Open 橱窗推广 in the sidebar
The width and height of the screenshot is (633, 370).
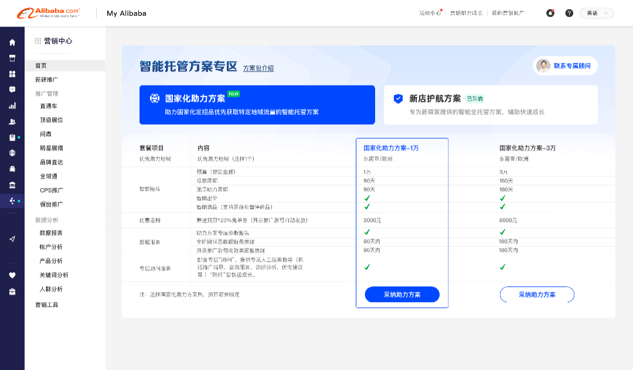(51, 204)
